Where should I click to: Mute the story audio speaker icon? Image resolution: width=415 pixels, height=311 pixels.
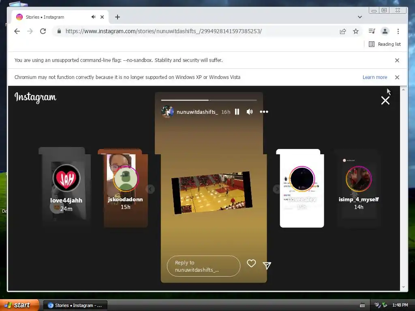pyautogui.click(x=250, y=112)
